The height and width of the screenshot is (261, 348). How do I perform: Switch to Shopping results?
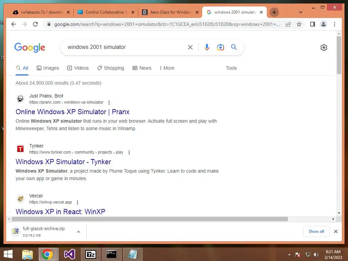pos(110,68)
